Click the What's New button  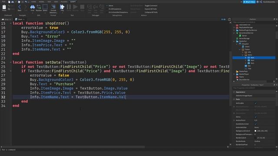point(249,2)
